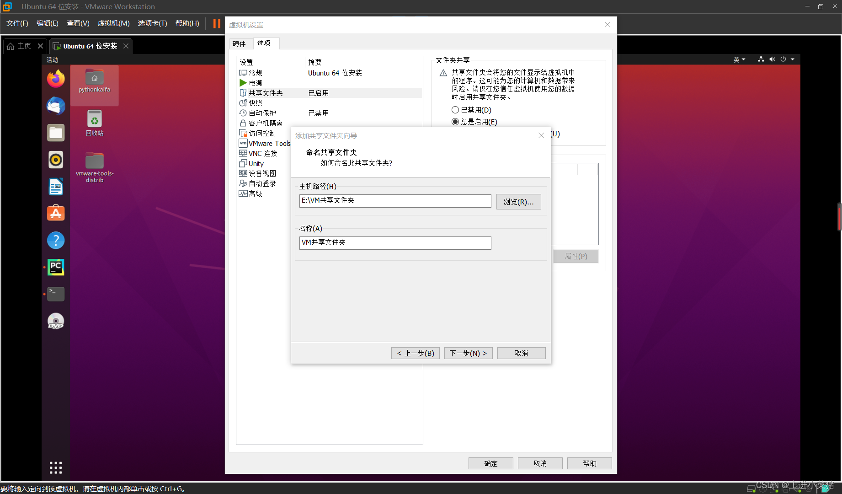The image size is (842, 494).
Task: Select the 快照 snapshot setting row
Action: [330, 103]
